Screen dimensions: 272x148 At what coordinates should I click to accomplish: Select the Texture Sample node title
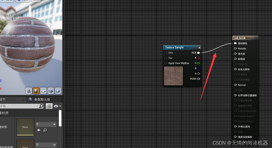click(174, 47)
